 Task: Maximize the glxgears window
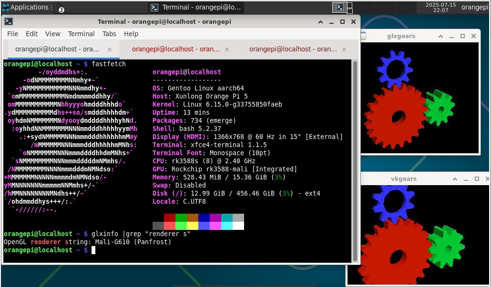462,36
